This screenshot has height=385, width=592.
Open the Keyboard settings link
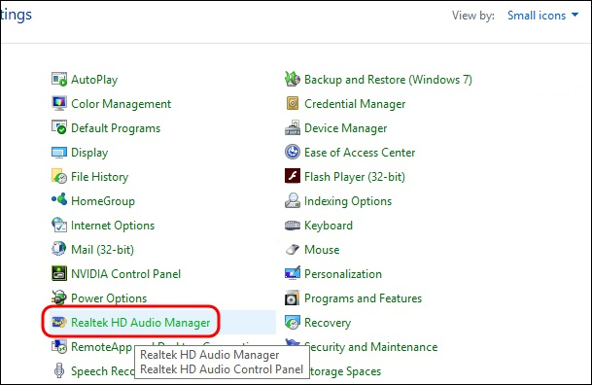click(x=329, y=226)
